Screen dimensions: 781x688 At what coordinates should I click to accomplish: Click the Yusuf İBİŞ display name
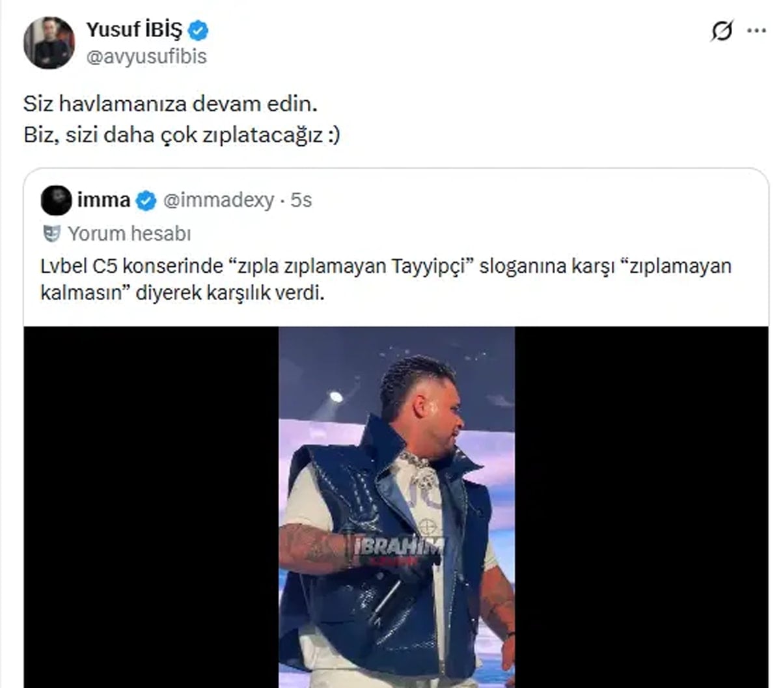[134, 30]
